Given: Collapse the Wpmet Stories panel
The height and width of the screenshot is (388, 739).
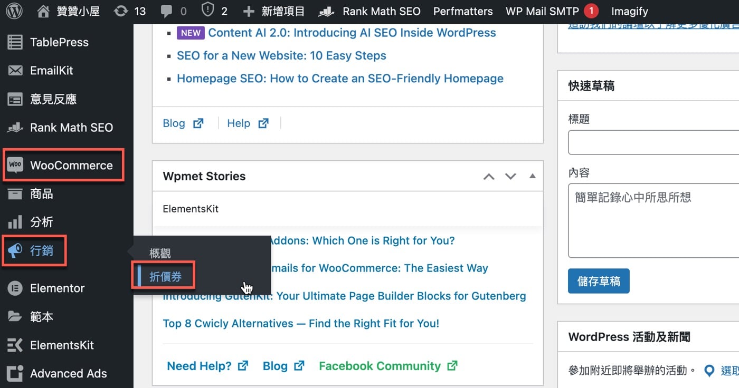Looking at the screenshot, I should [x=533, y=176].
